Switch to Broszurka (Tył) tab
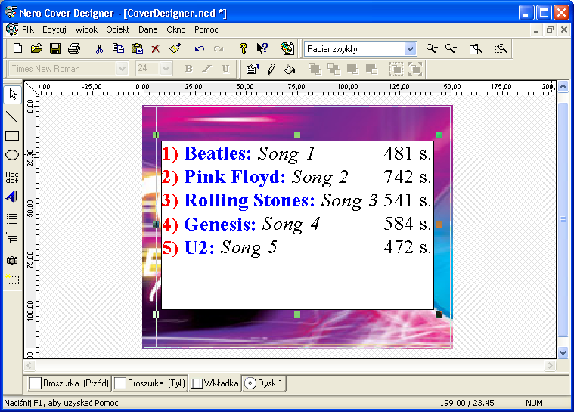The height and width of the screenshot is (412, 574). tap(150, 383)
